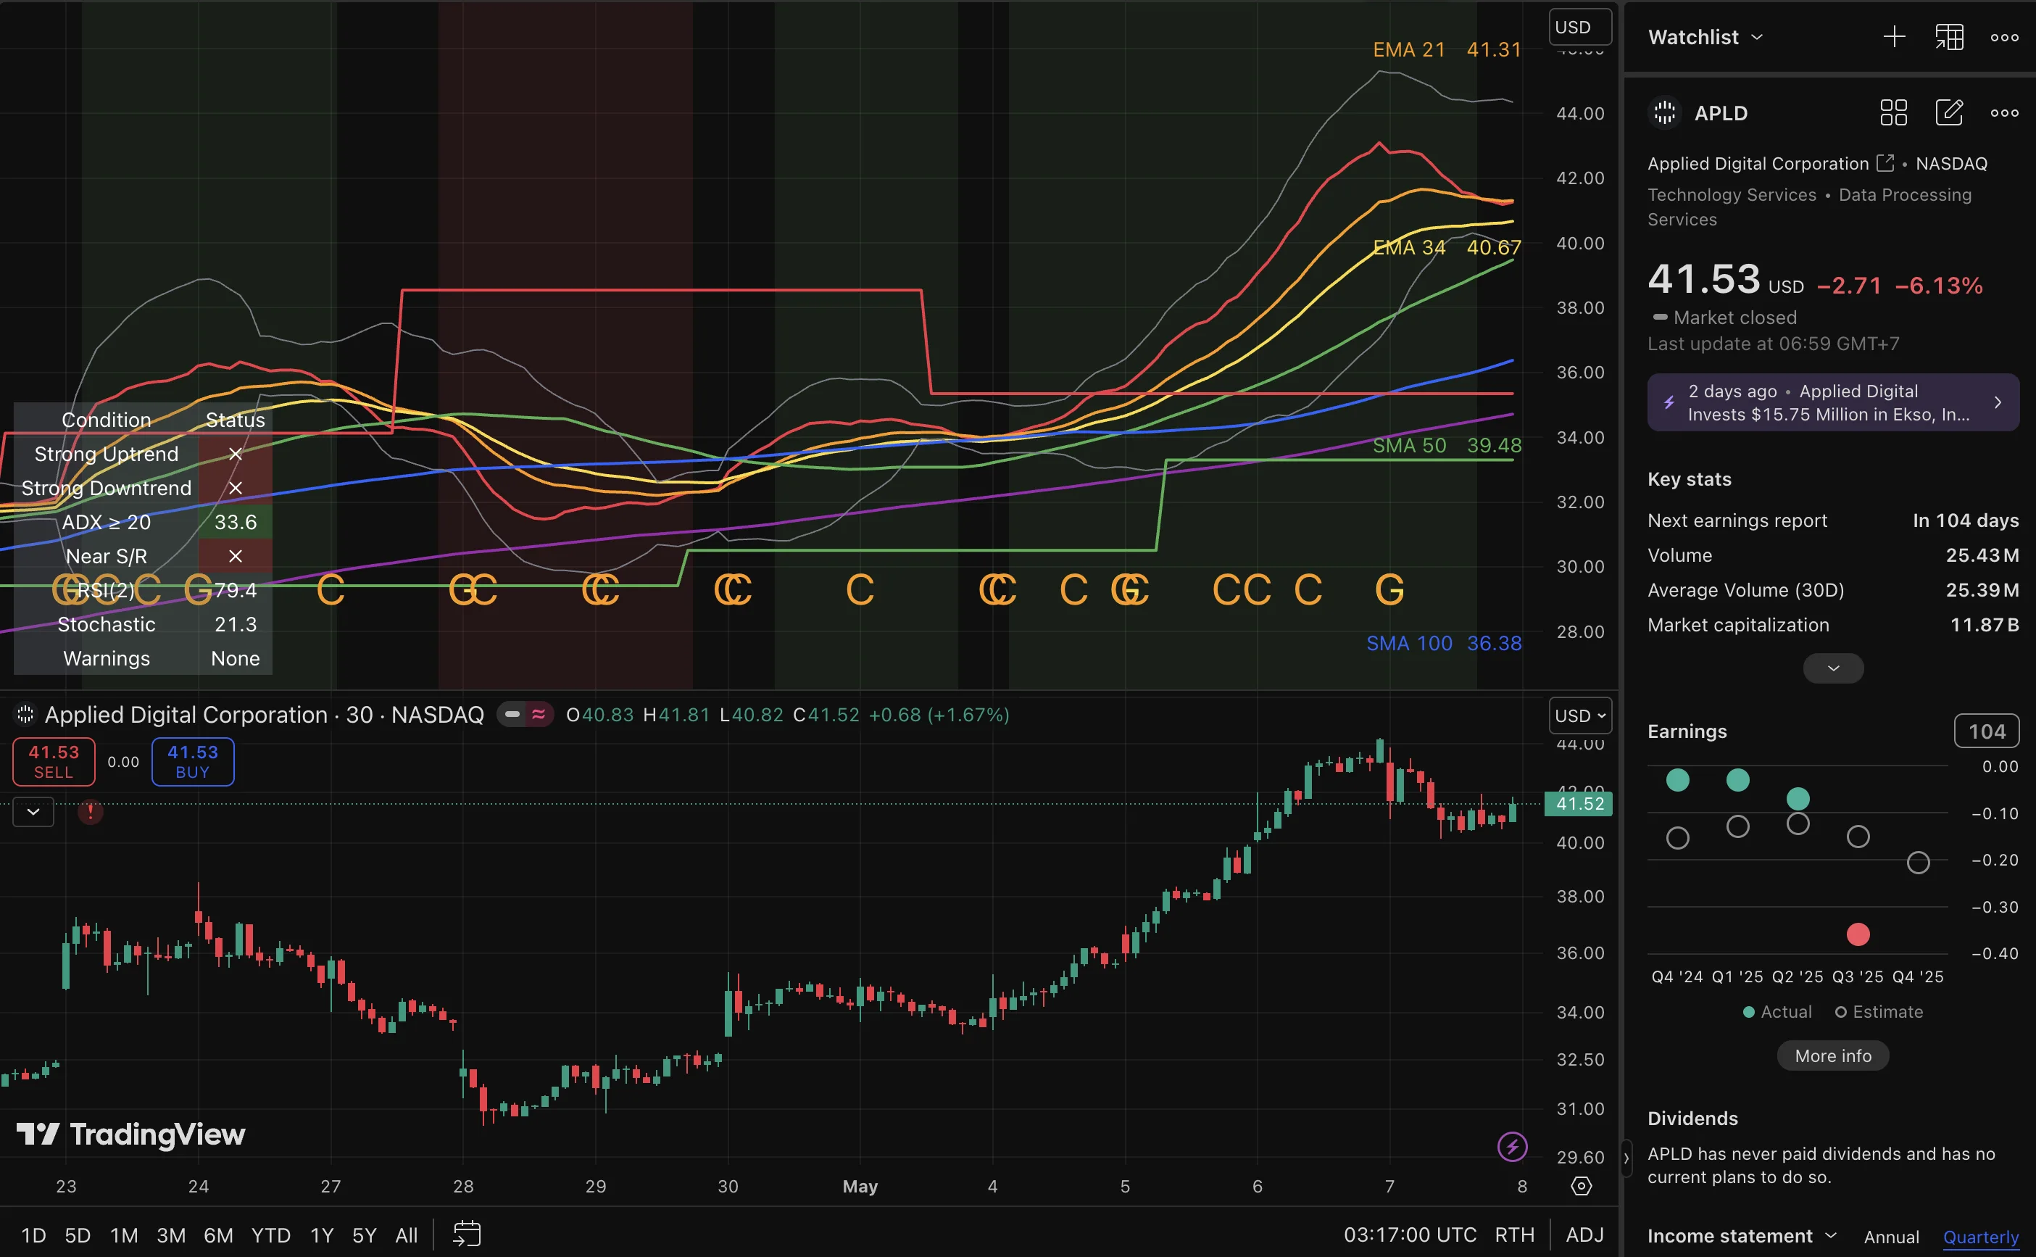
Task: Open the APLD grid layout details icon
Action: pyautogui.click(x=1894, y=112)
